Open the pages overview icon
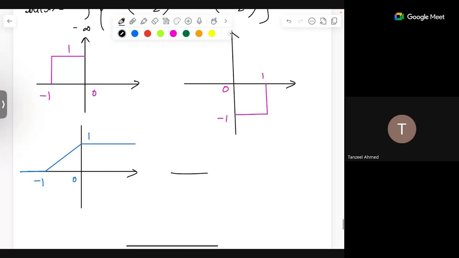 coord(334,21)
